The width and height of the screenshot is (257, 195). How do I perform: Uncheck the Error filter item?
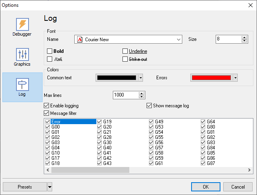[x=47, y=122]
